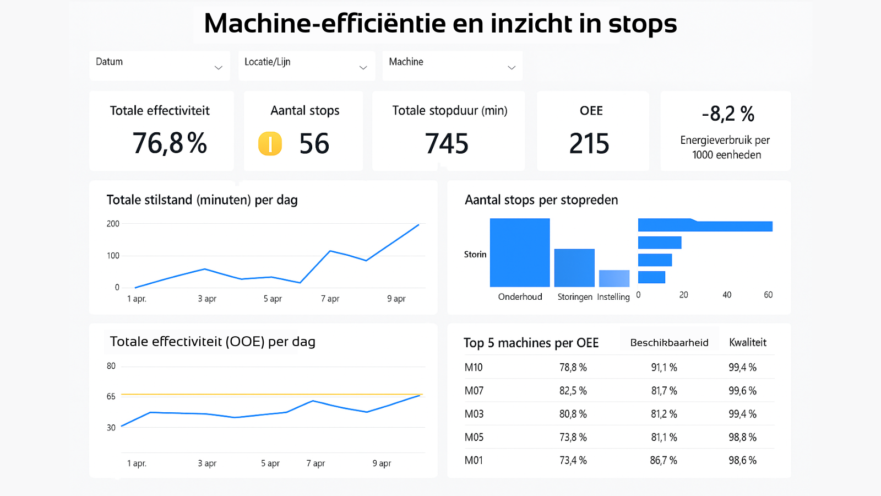This screenshot has width=881, height=496.
Task: Select the Aantal stops value 56
Action: pos(314,144)
